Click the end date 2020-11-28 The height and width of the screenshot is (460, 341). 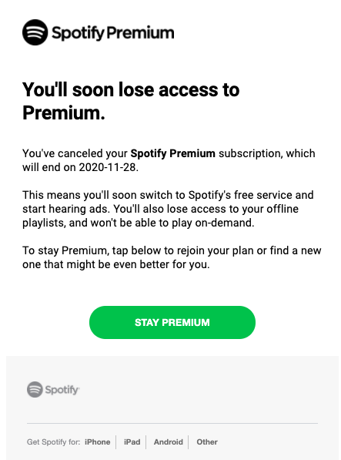point(107,167)
